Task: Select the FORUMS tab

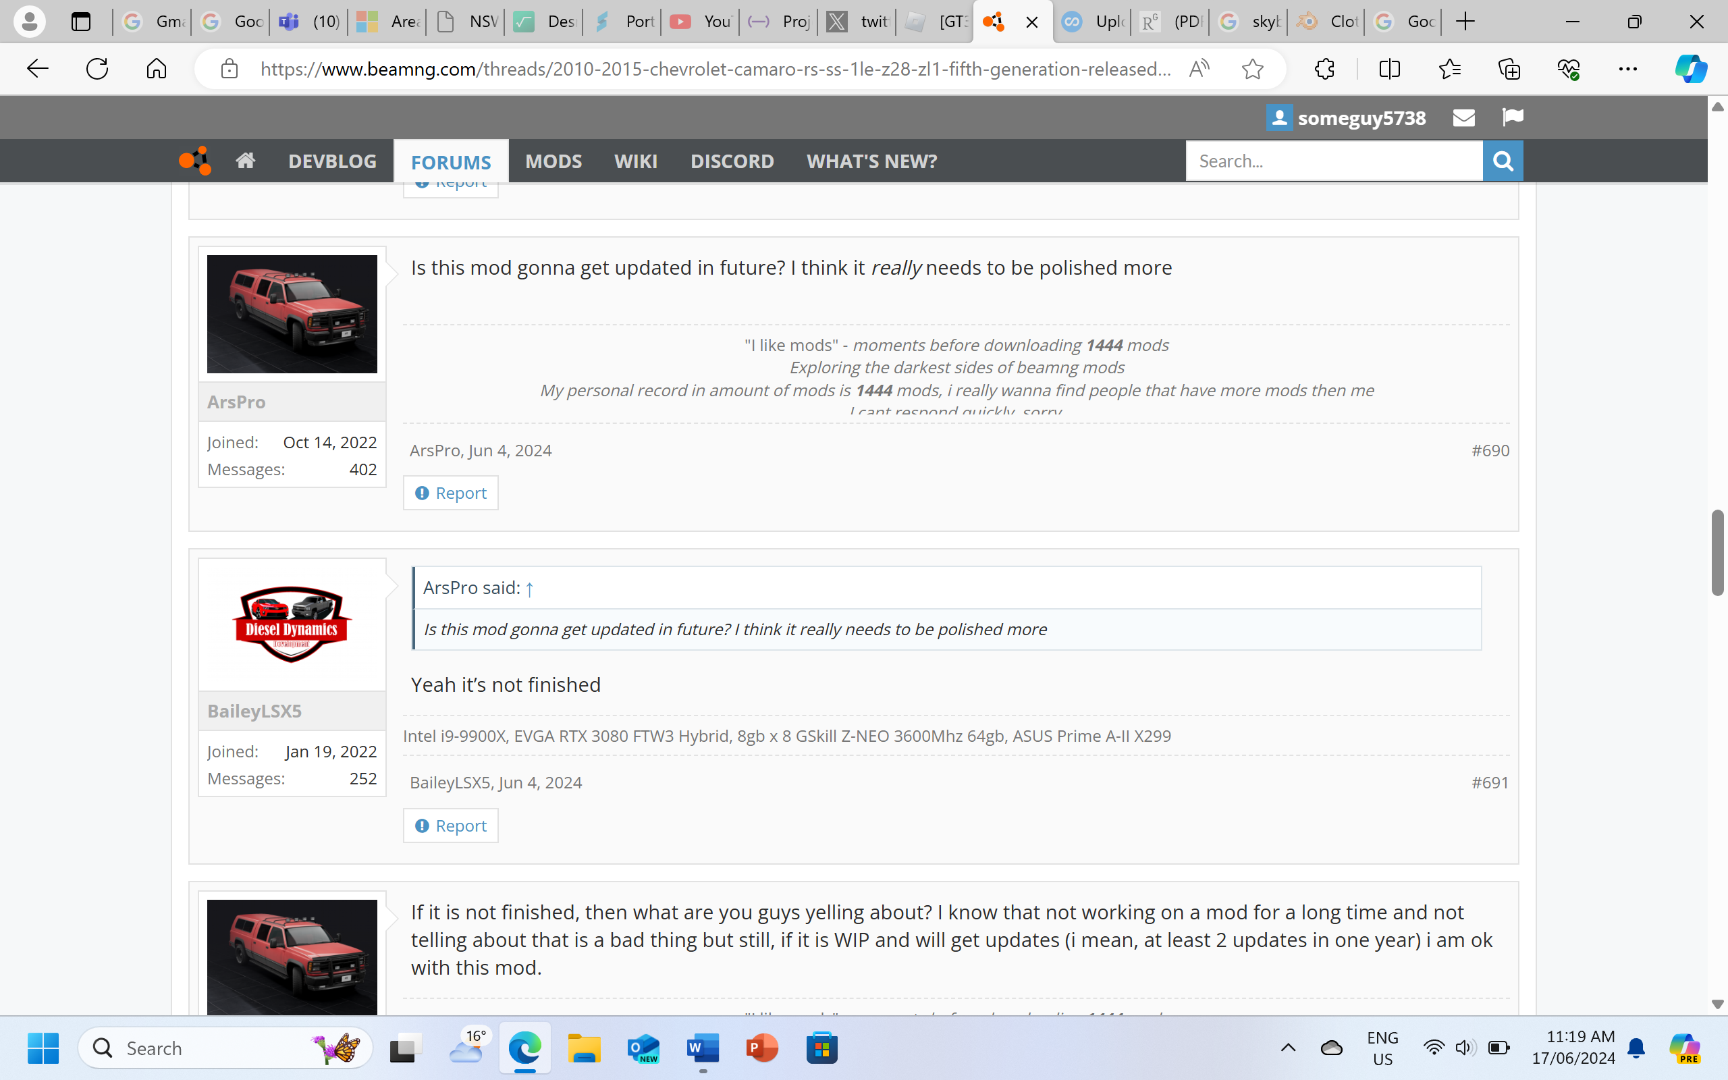Action: [451, 162]
